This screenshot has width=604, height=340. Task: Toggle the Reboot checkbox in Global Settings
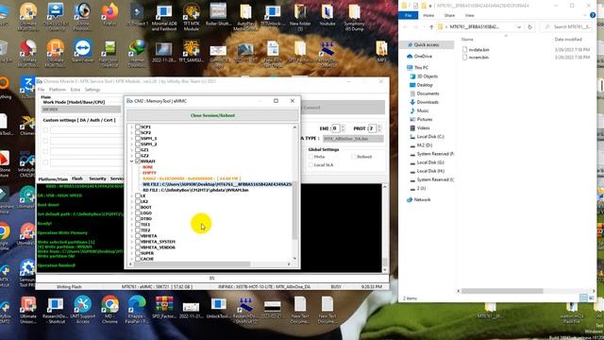pyautogui.click(x=354, y=157)
